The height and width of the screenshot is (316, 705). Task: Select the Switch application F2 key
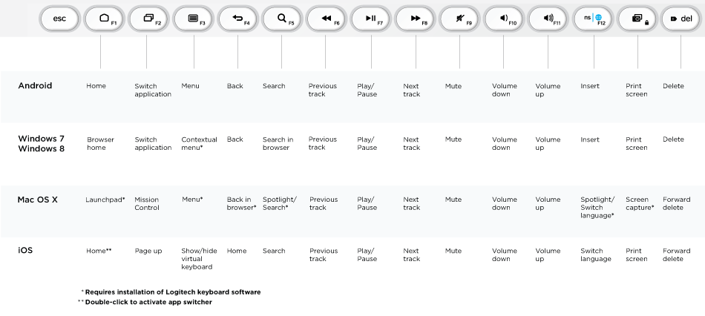point(148,19)
